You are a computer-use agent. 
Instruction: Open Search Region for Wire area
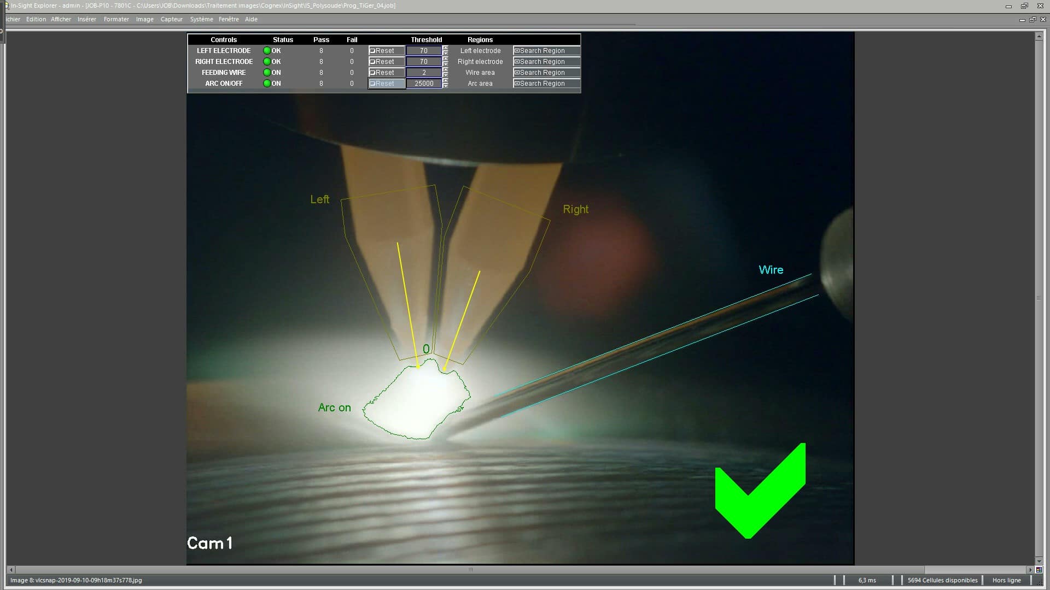click(x=546, y=73)
